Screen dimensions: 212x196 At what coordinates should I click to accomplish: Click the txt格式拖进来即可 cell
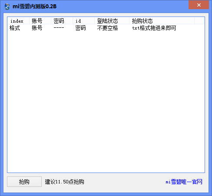[154, 28]
